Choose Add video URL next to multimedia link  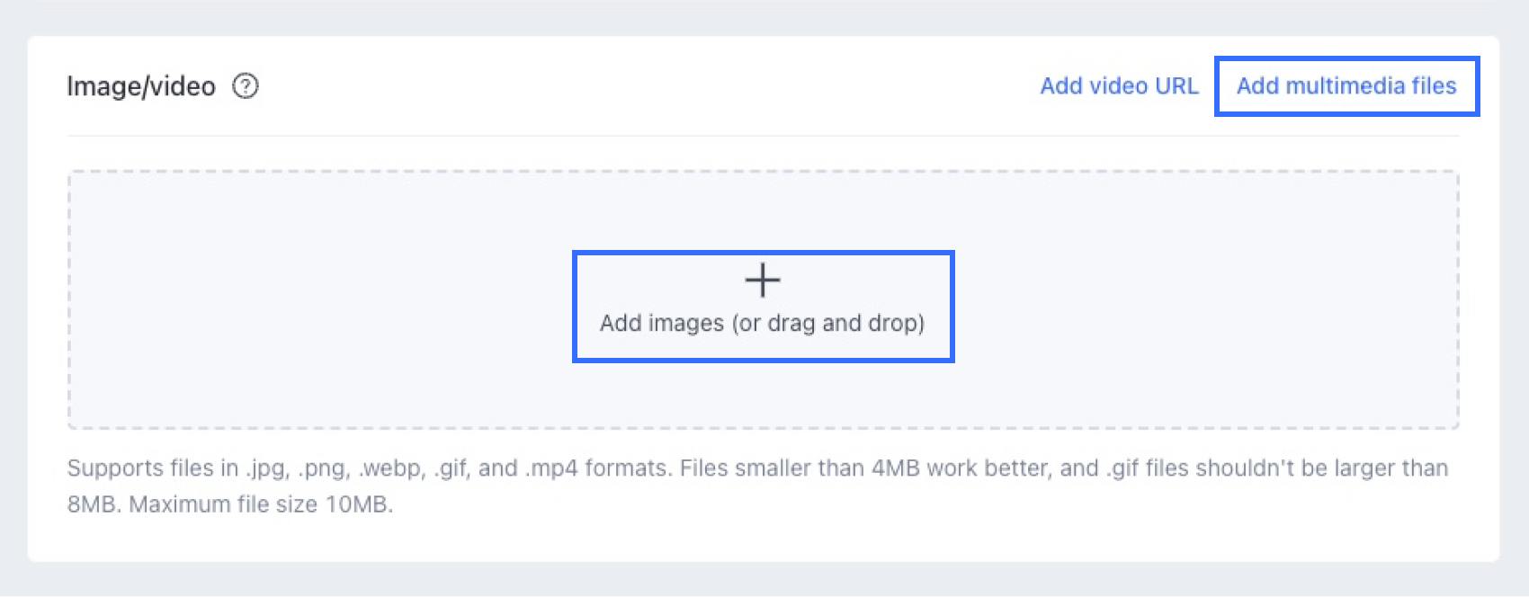[1119, 86]
